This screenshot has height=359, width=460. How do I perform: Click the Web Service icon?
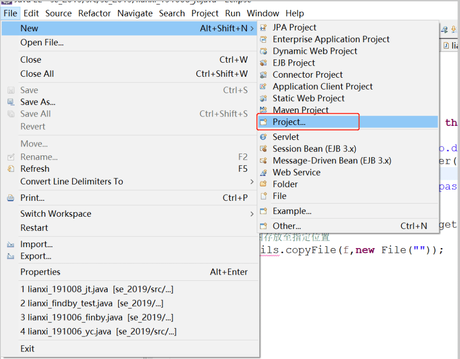pyautogui.click(x=264, y=173)
